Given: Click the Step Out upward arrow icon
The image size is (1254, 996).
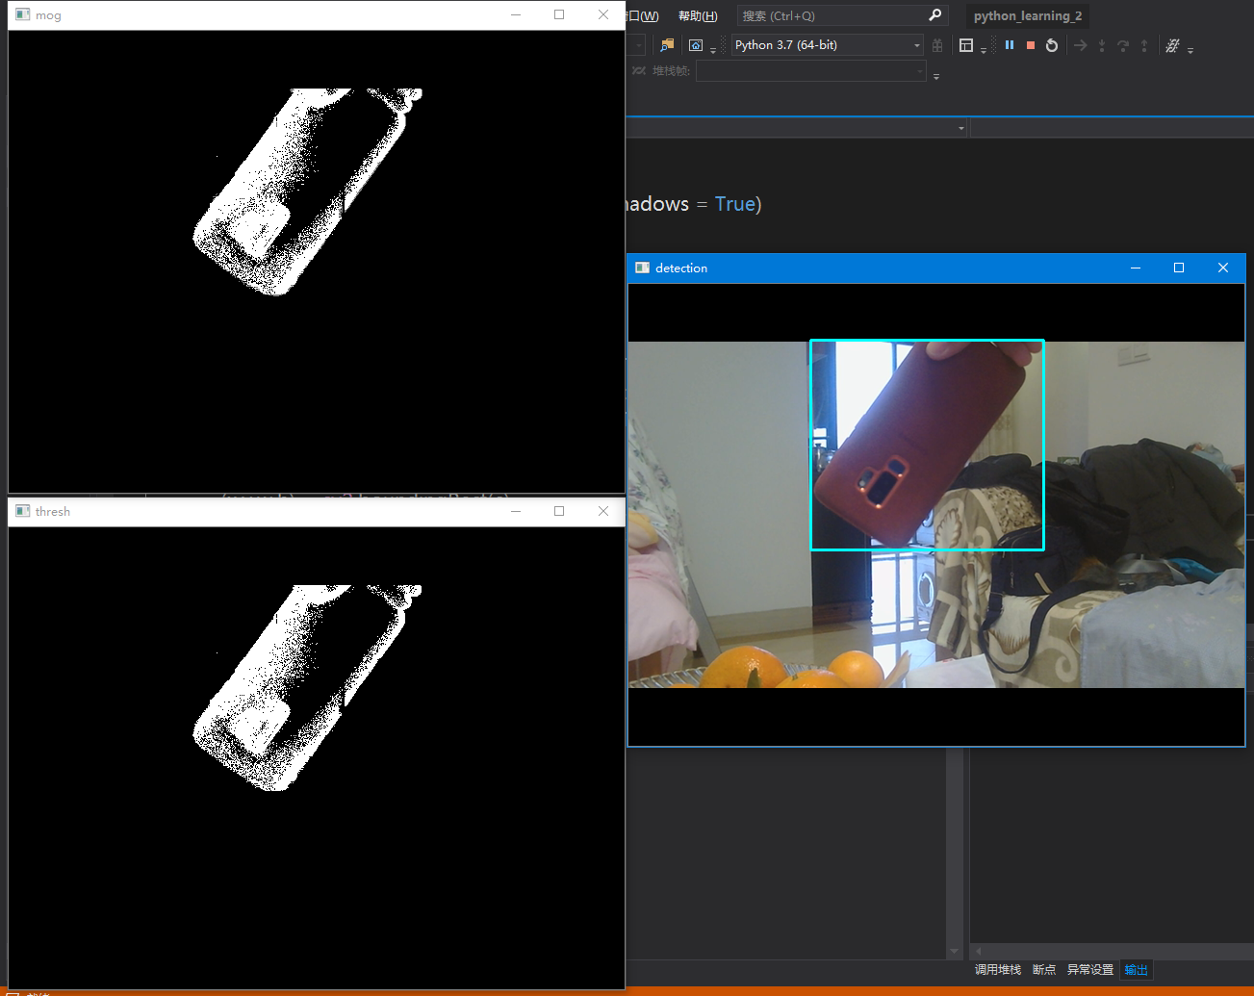Looking at the screenshot, I should click(x=1144, y=44).
